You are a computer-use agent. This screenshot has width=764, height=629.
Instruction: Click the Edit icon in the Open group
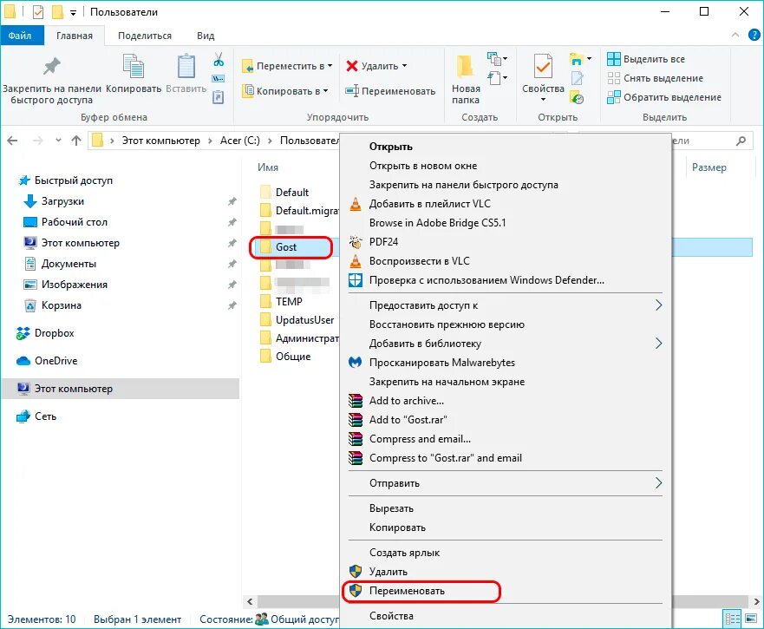click(x=577, y=78)
